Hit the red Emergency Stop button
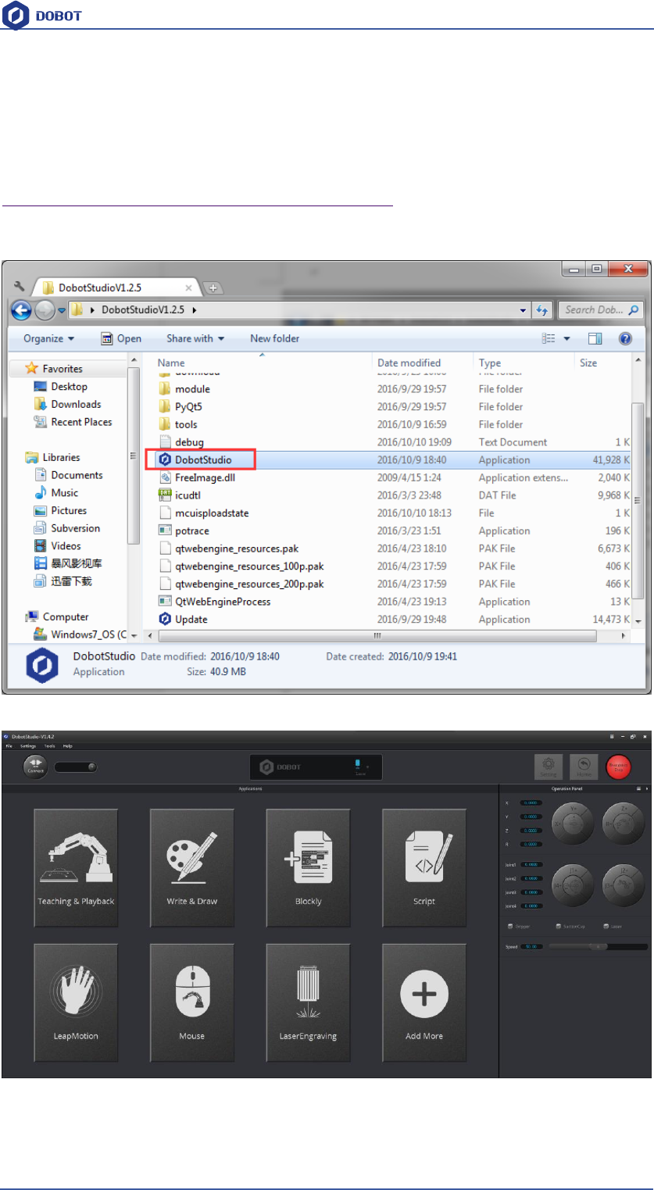The height and width of the screenshot is (1190, 654). coord(619,767)
